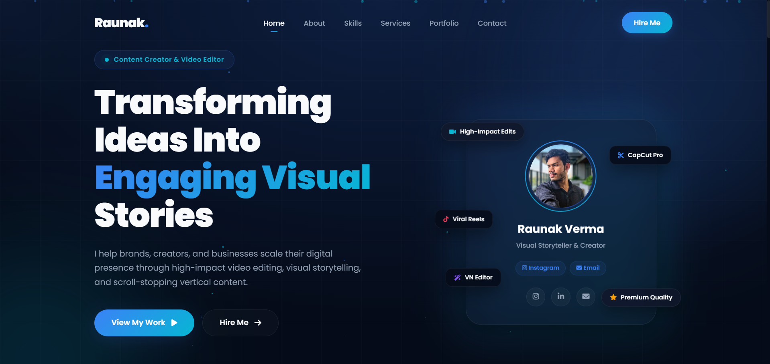770x364 pixels.
Task: Click the envelope mail circle icon
Action: coord(586,297)
